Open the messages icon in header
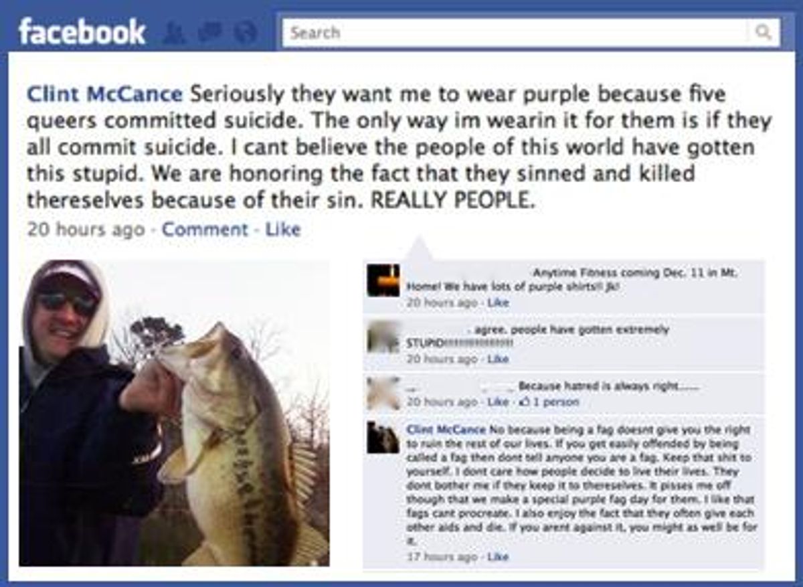The height and width of the screenshot is (587, 803). coord(209,33)
